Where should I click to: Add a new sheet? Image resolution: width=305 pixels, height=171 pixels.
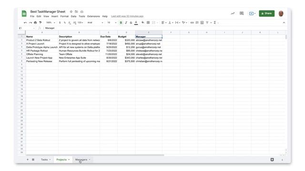point(28,160)
